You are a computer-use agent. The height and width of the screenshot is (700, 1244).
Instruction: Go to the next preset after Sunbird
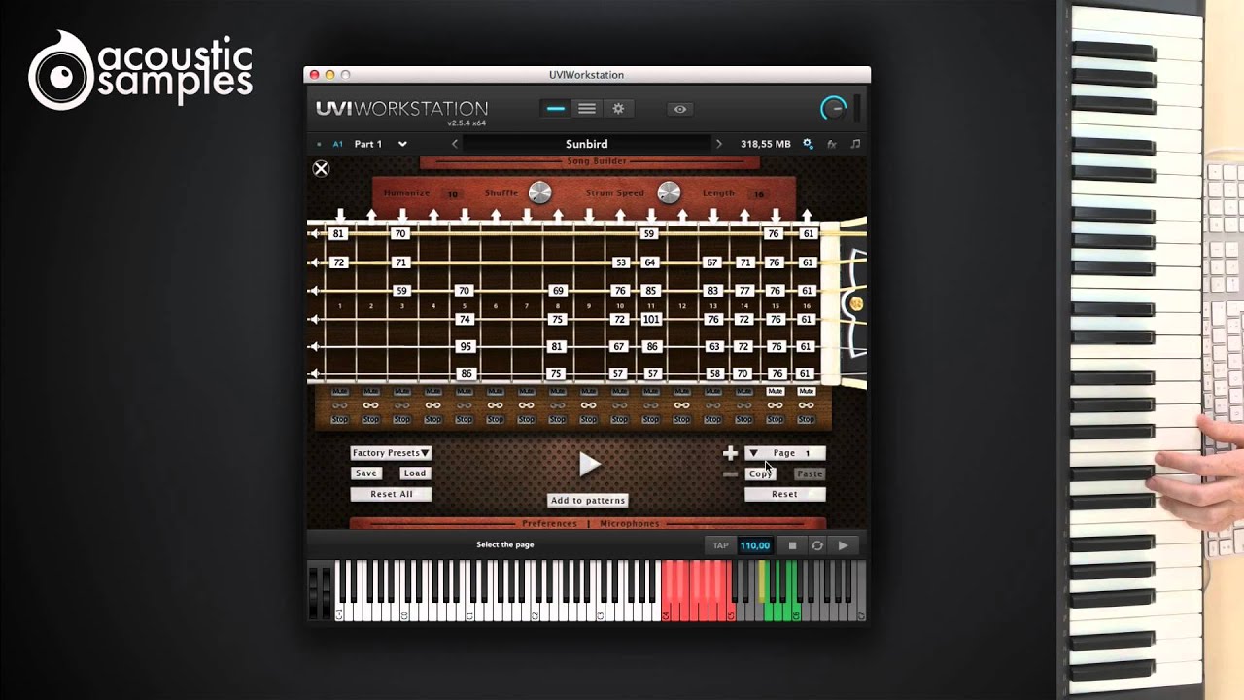pyautogui.click(x=719, y=144)
